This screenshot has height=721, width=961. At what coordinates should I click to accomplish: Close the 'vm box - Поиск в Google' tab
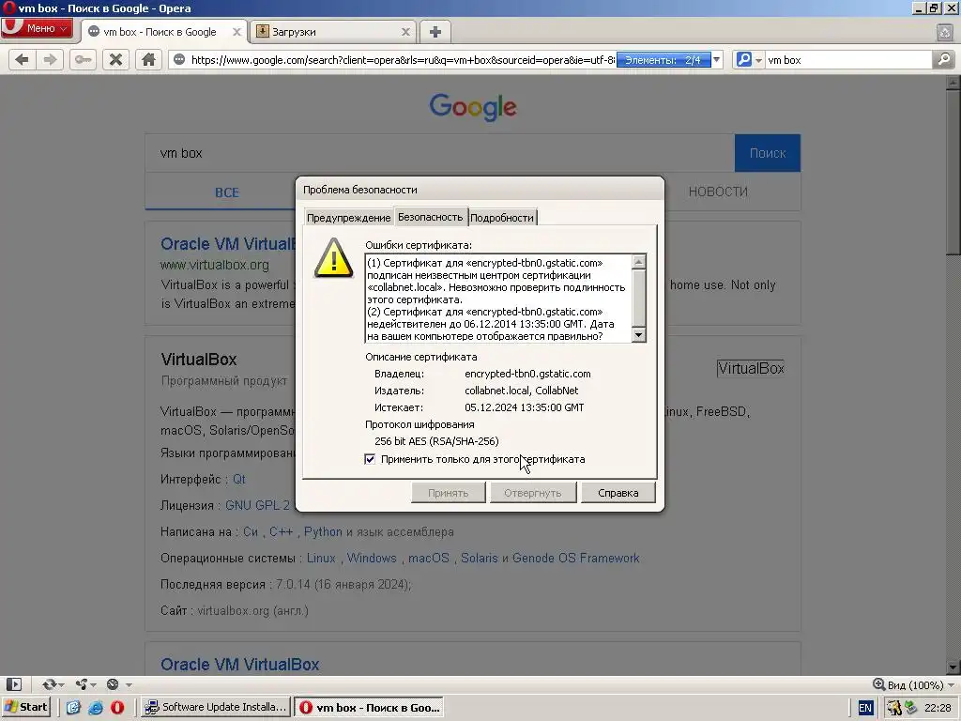pyautogui.click(x=236, y=32)
